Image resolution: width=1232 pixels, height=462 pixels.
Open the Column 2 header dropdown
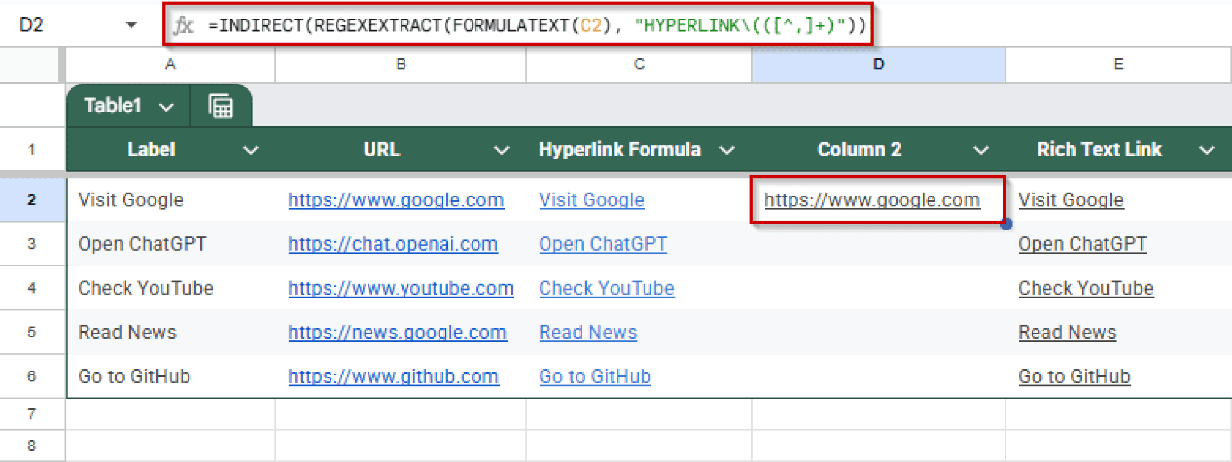[981, 150]
